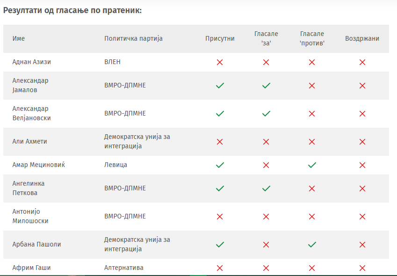Click the Левица party cell
This screenshot has height=276, width=397.
115,165
